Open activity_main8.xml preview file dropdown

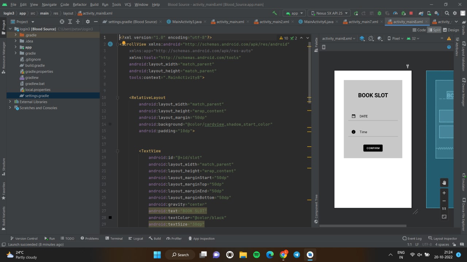click(339, 38)
